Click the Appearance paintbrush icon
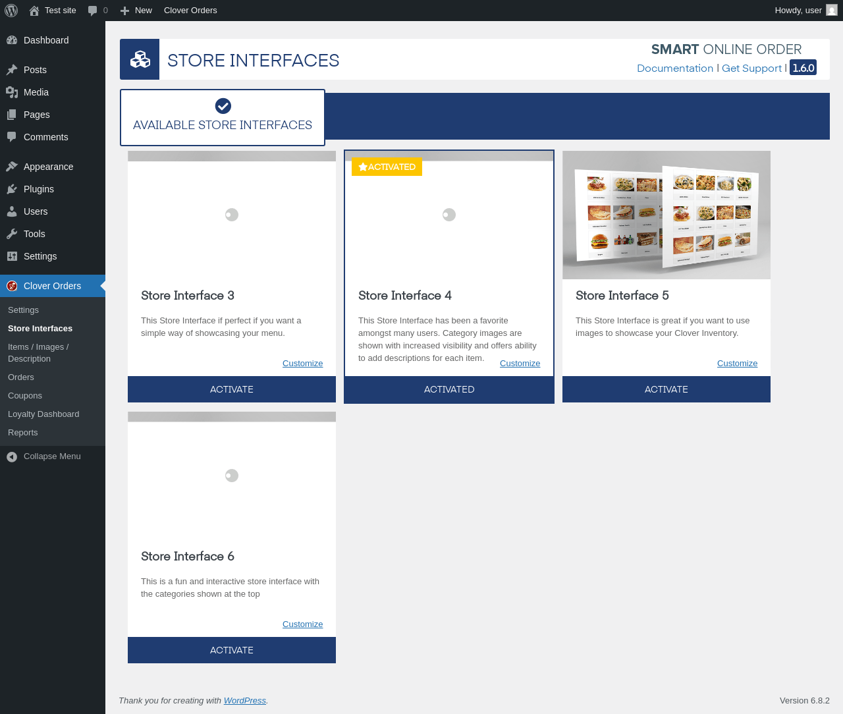The height and width of the screenshot is (714, 843). click(x=12, y=167)
